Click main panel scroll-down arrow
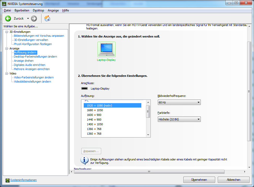Viewport: 254px width, 187px height. click(x=249, y=167)
